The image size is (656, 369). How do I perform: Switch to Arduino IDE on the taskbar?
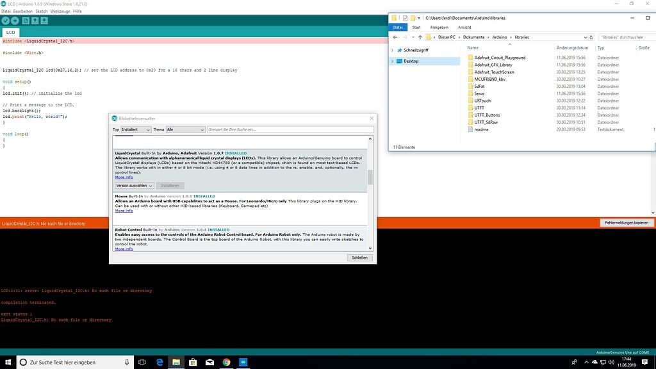(243, 363)
